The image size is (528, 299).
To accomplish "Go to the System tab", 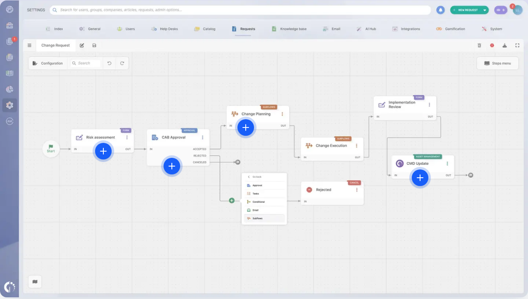I will (x=492, y=29).
